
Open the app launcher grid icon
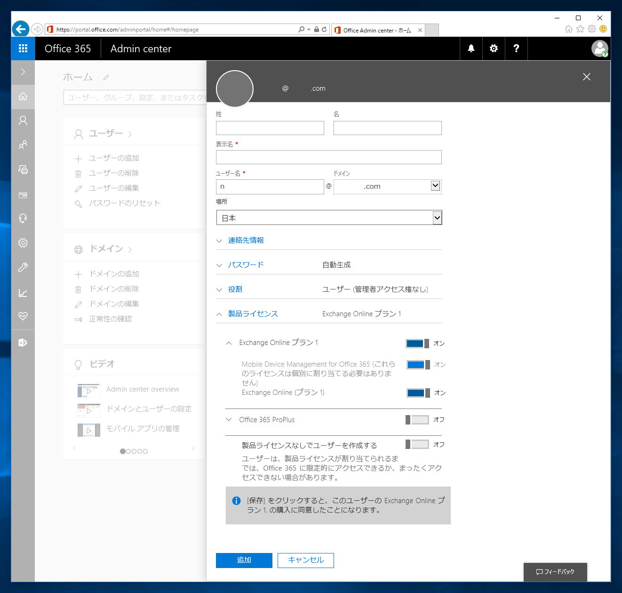pos(23,48)
